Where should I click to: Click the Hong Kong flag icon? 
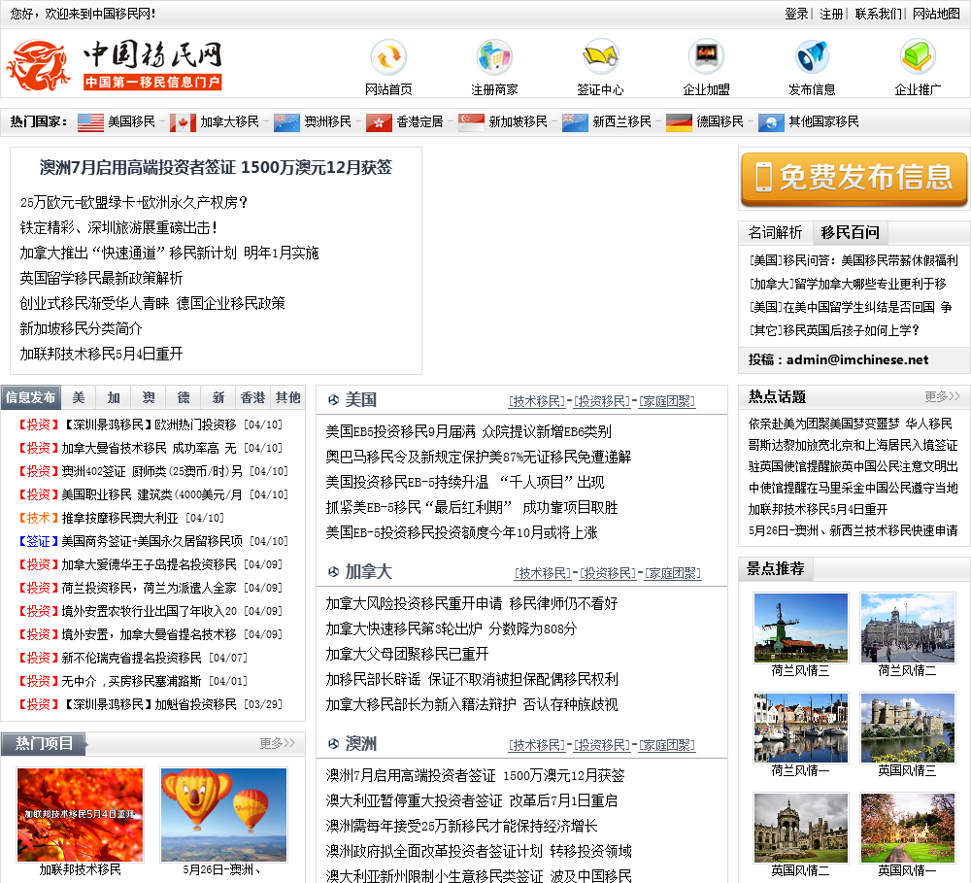tap(379, 122)
